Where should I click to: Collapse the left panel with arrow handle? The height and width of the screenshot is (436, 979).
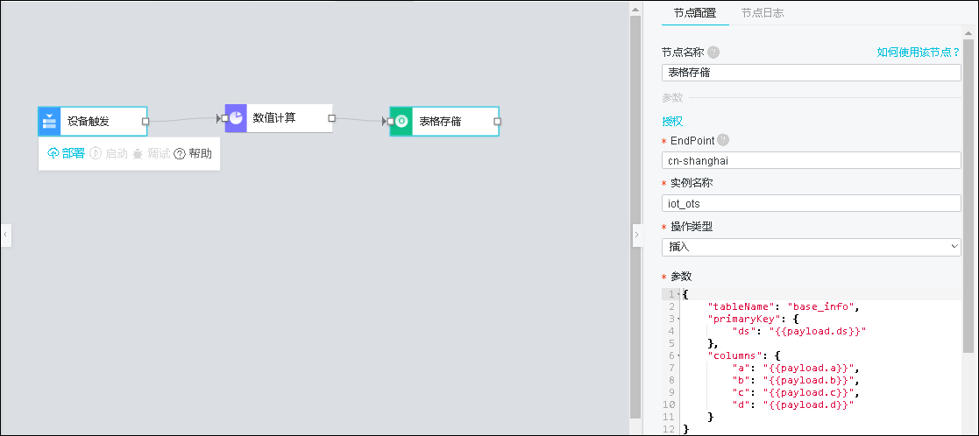tap(5, 235)
